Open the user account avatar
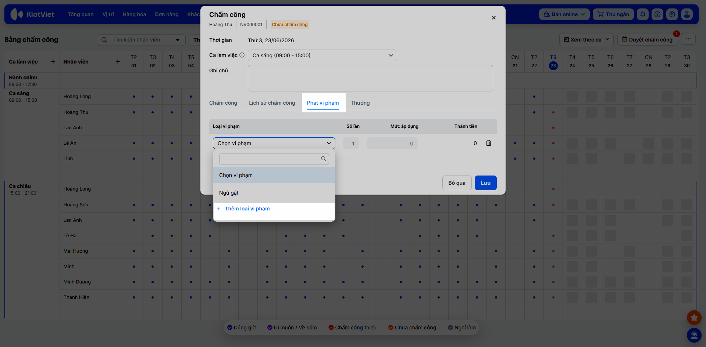 [x=687, y=14]
